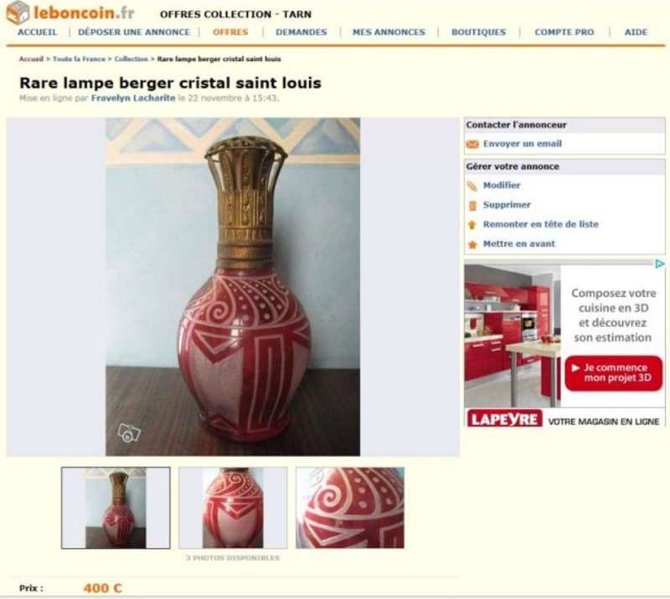Open seller Fravelyn Lacharite's profile link
The width and height of the screenshot is (670, 599).
coord(133,98)
